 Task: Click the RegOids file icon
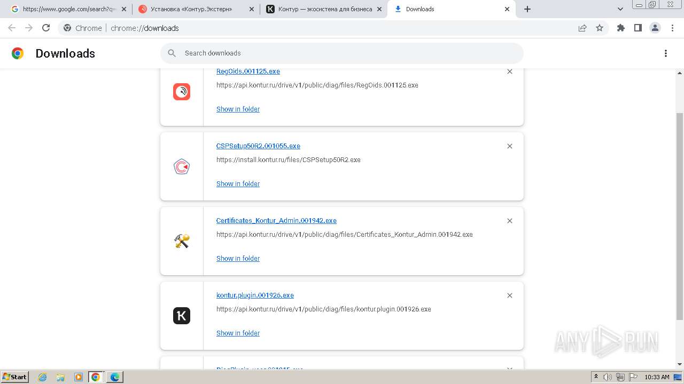tap(182, 92)
